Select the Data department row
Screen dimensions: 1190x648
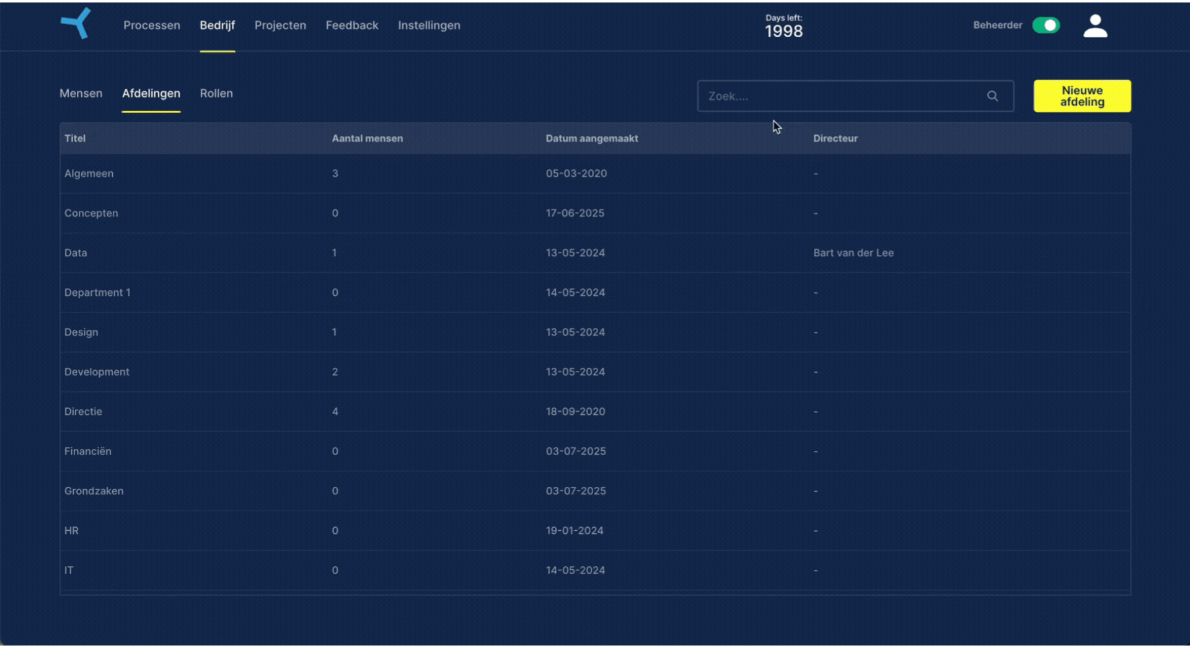tap(595, 253)
